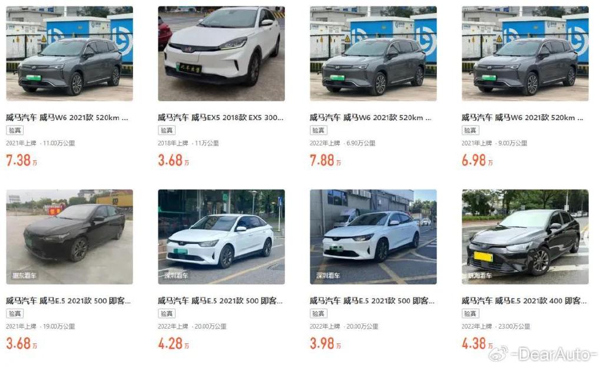Click W6 2021款 title above 11.00万公里
The height and width of the screenshot is (367, 603).
point(67,117)
